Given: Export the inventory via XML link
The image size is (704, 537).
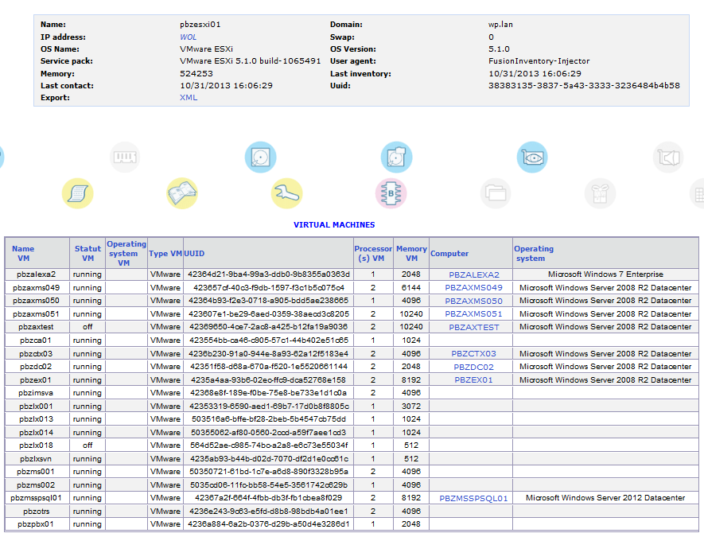Looking at the screenshot, I should click(189, 97).
